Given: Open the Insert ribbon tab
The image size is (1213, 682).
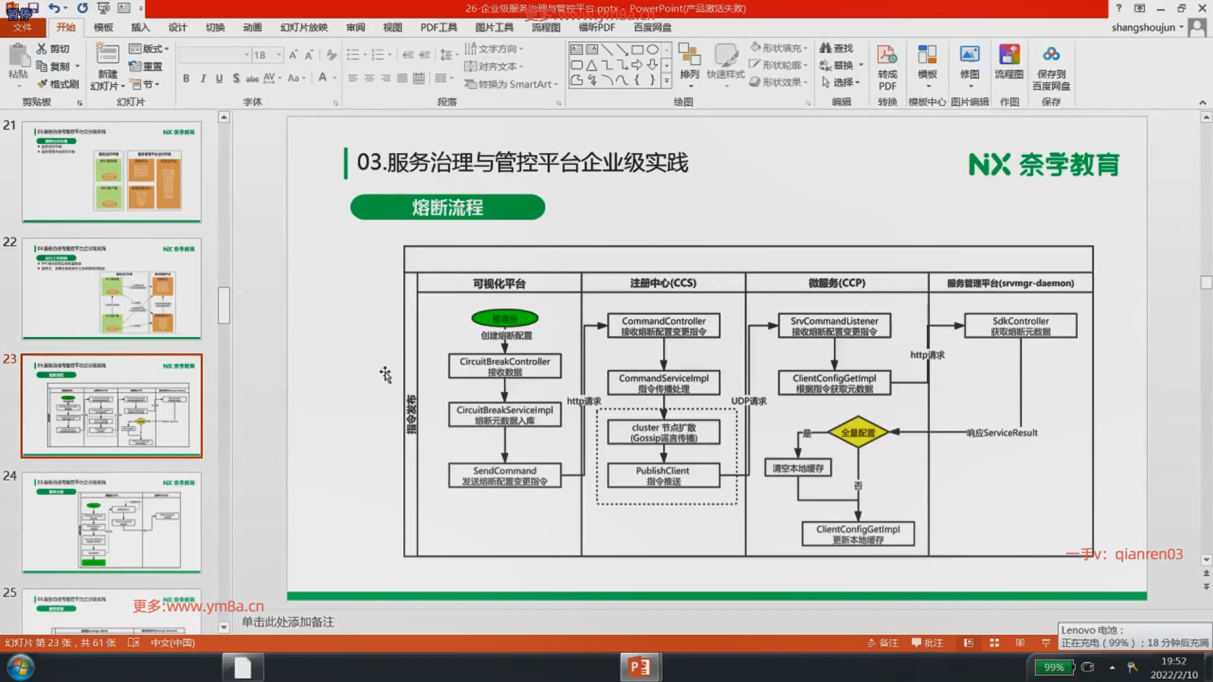Looking at the screenshot, I should [x=140, y=27].
